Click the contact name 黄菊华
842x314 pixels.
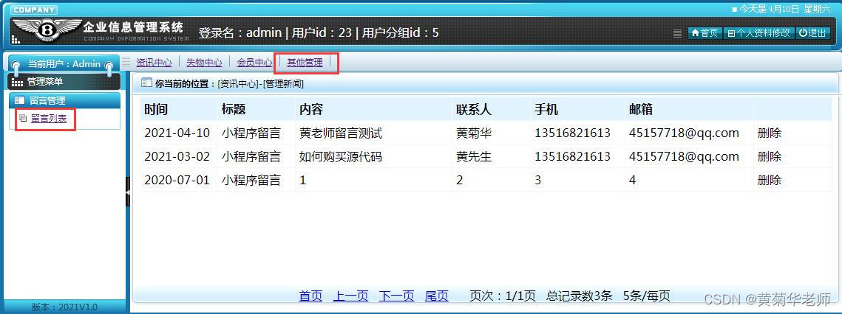(x=474, y=133)
